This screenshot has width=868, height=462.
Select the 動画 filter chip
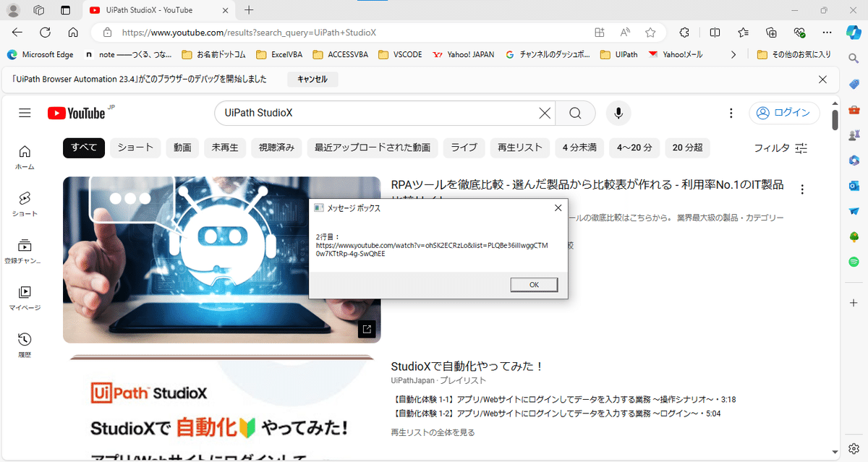tap(182, 147)
